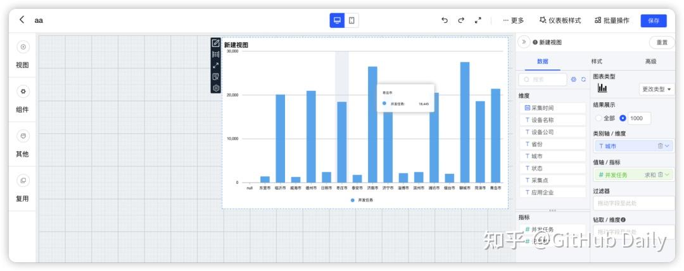Click the chart edit pencil icon
The height and width of the screenshot is (271, 684).
(x=215, y=42)
